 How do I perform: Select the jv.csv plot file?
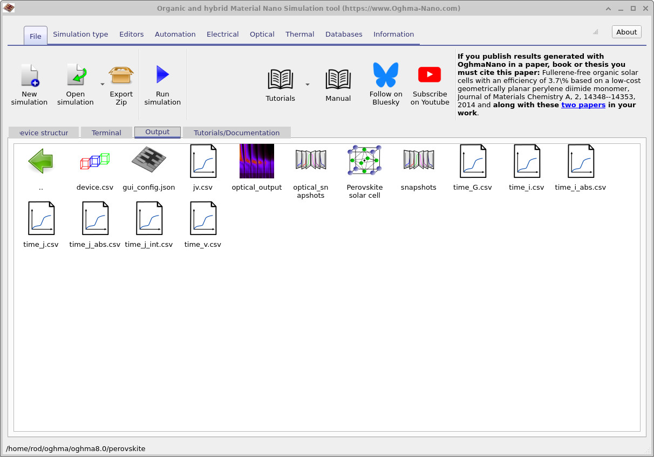pos(203,161)
